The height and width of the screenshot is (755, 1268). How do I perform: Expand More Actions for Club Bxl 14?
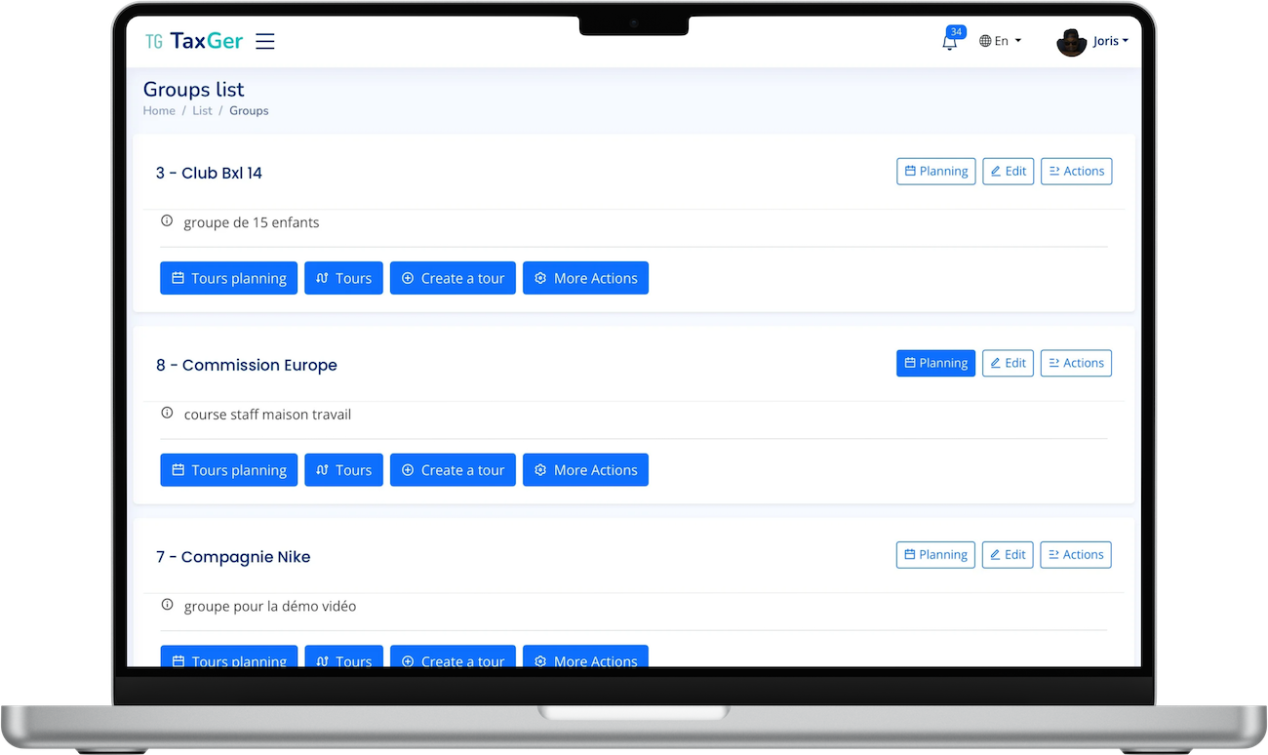(585, 278)
